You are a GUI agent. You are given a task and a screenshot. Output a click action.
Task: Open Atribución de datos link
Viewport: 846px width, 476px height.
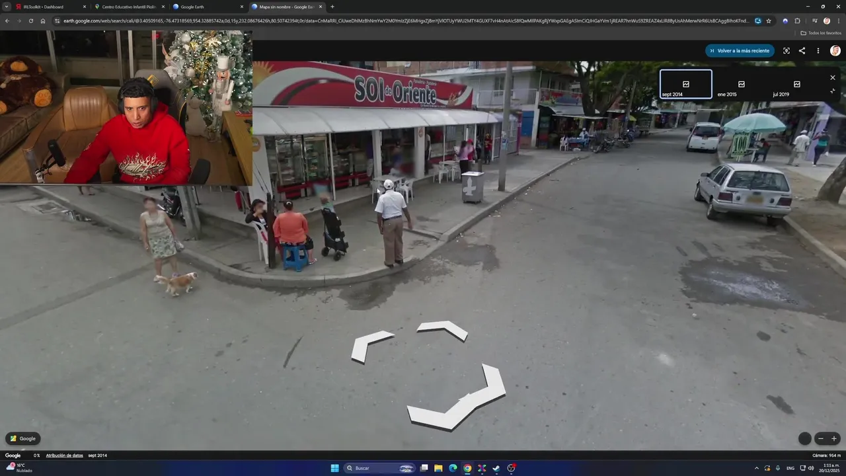pyautogui.click(x=65, y=456)
